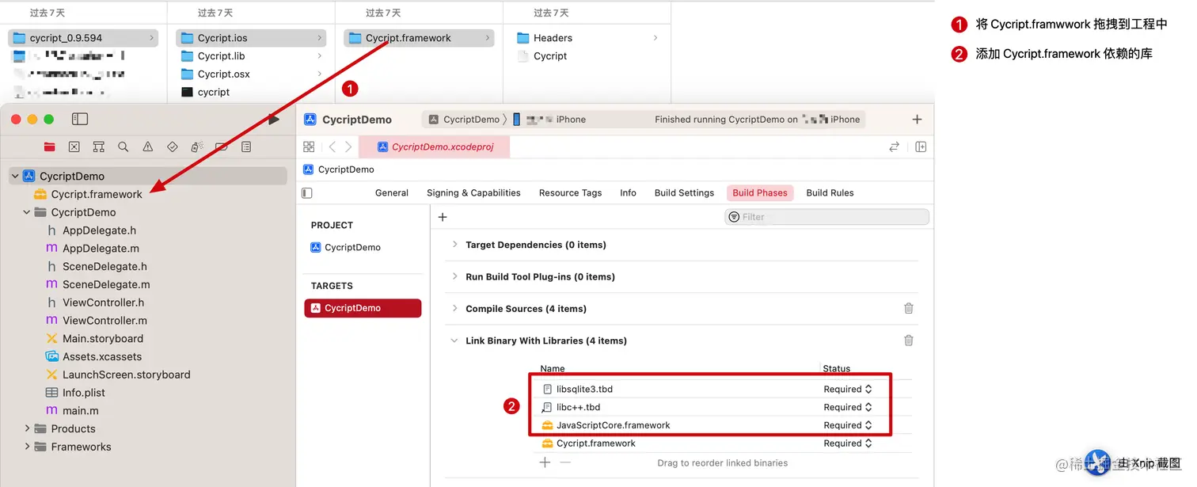This screenshot has width=1197, height=487.
Task: Open the Resource Tags tab
Action: [570, 192]
